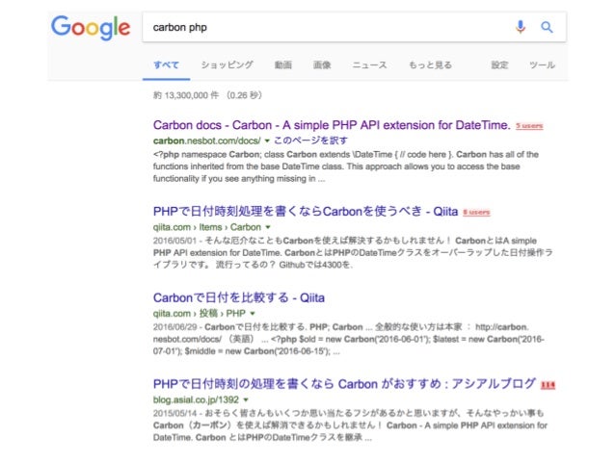Expand dropdown arrow next to blog.asial.co.jp/1392
The image size is (615, 462).
[x=246, y=399]
